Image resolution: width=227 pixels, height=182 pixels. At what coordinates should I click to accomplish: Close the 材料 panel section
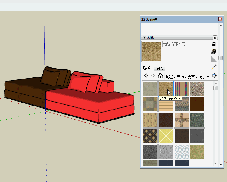215,38
